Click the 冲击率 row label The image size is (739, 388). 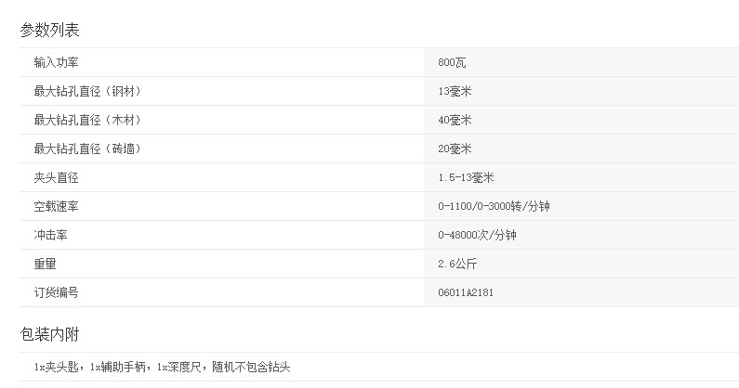pyautogui.click(x=50, y=235)
